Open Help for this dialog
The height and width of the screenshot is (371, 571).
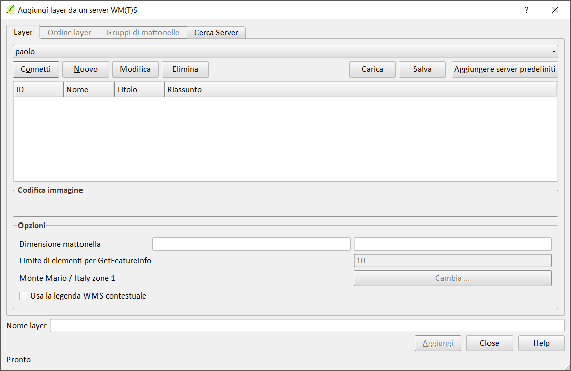pyautogui.click(x=541, y=343)
